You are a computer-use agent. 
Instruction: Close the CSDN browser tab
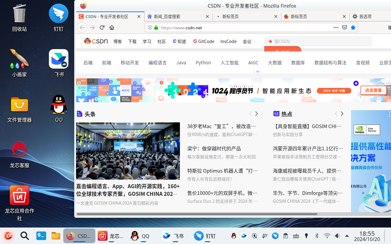click(x=139, y=16)
